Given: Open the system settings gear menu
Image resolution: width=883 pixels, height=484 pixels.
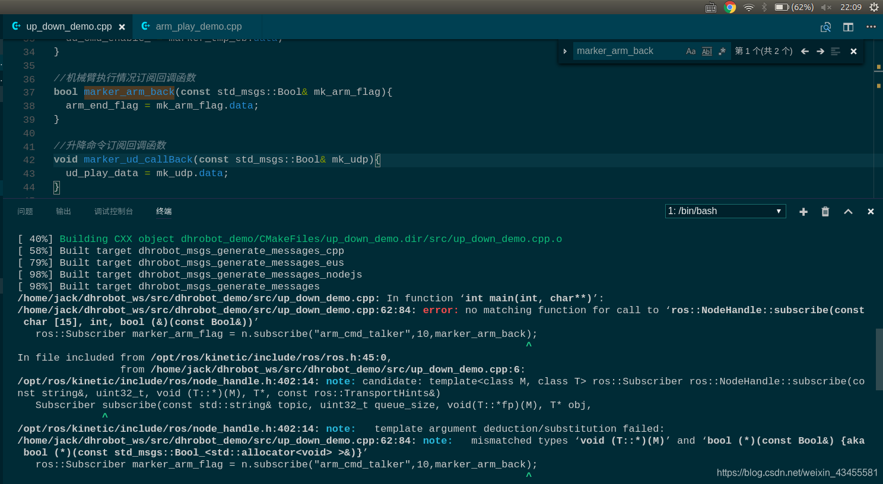Looking at the screenshot, I should (x=874, y=7).
